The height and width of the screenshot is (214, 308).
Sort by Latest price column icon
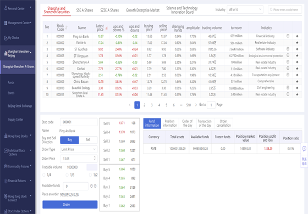pyautogui.click(x=107, y=28)
